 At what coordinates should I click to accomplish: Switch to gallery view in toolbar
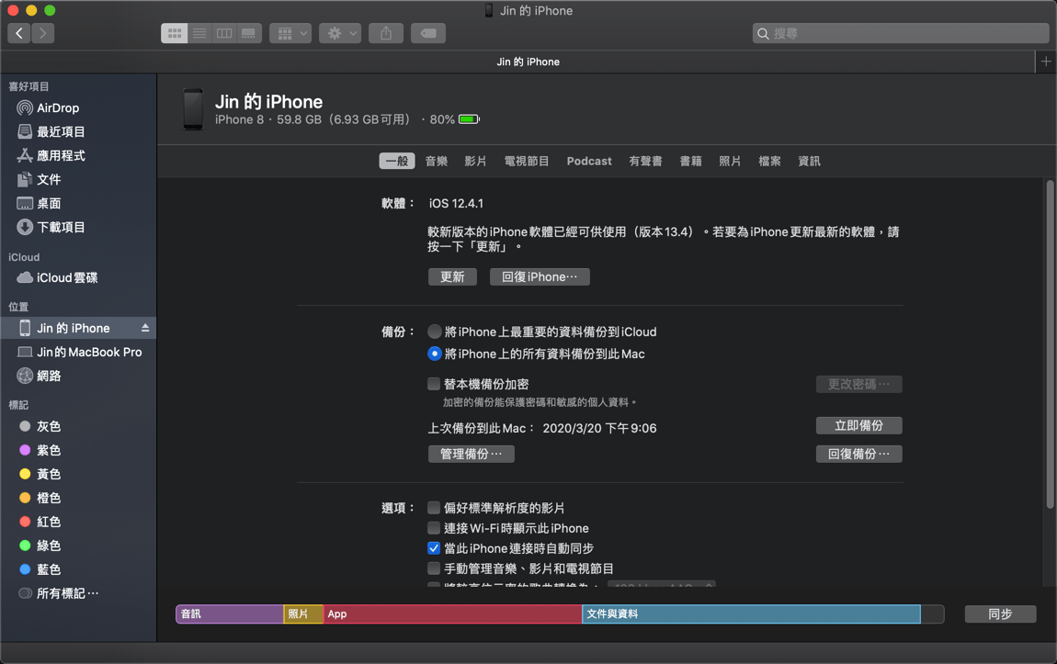click(249, 33)
